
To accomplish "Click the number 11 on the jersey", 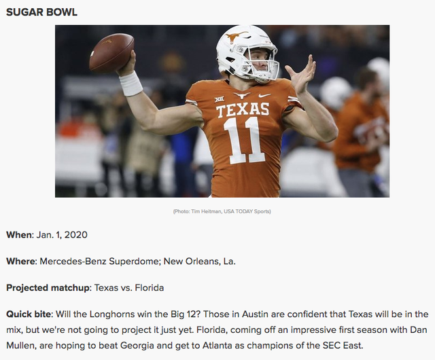I will (243, 140).
